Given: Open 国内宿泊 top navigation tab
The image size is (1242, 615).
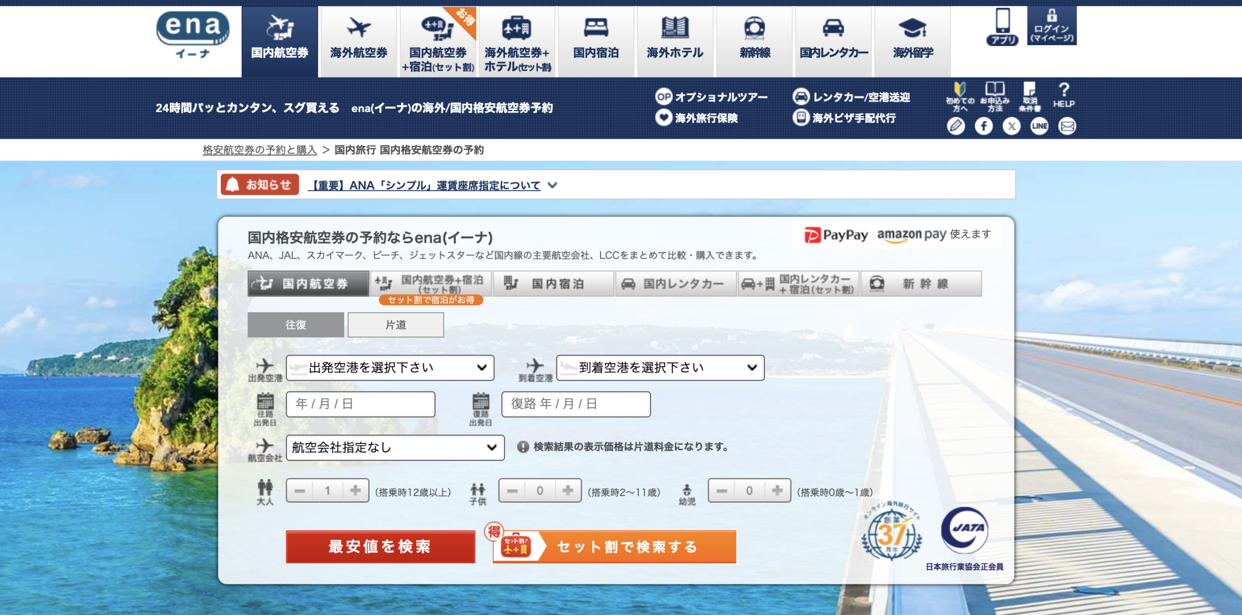Looking at the screenshot, I should (x=596, y=41).
